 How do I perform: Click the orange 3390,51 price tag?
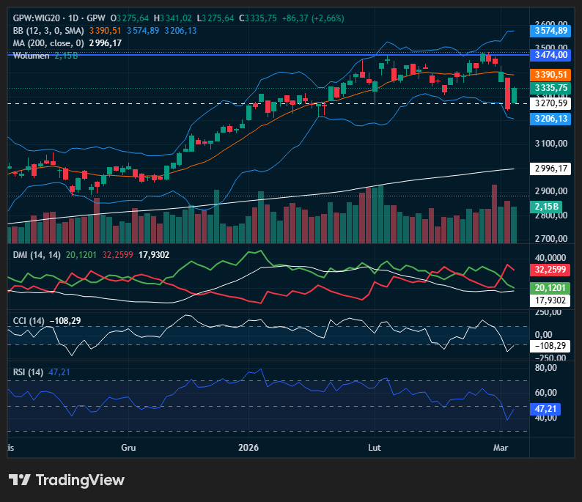(551, 75)
